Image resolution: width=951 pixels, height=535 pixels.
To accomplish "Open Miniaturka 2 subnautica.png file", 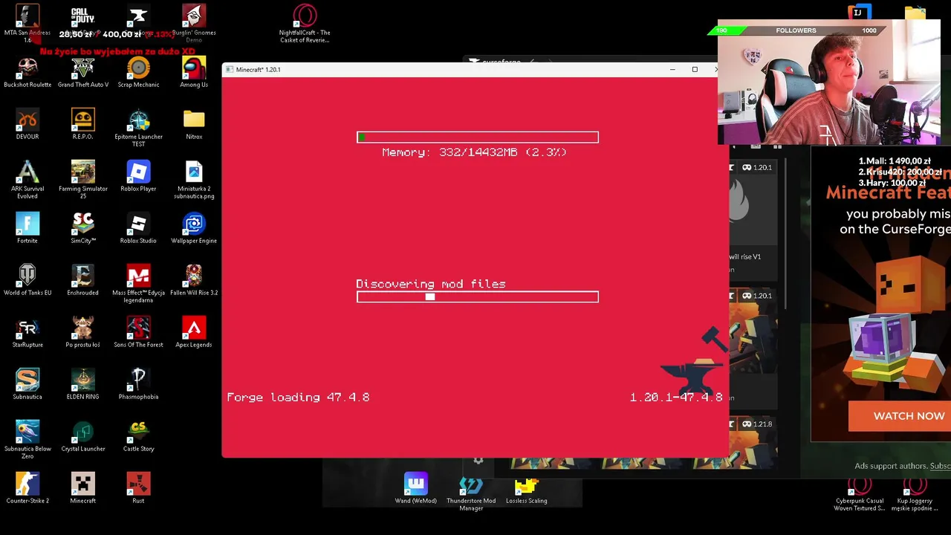I will click(194, 179).
